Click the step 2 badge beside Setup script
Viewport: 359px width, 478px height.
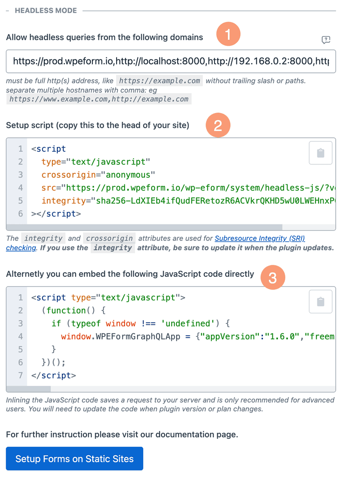[x=218, y=125]
